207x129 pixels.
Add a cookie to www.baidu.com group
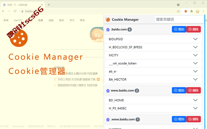point(179,90)
